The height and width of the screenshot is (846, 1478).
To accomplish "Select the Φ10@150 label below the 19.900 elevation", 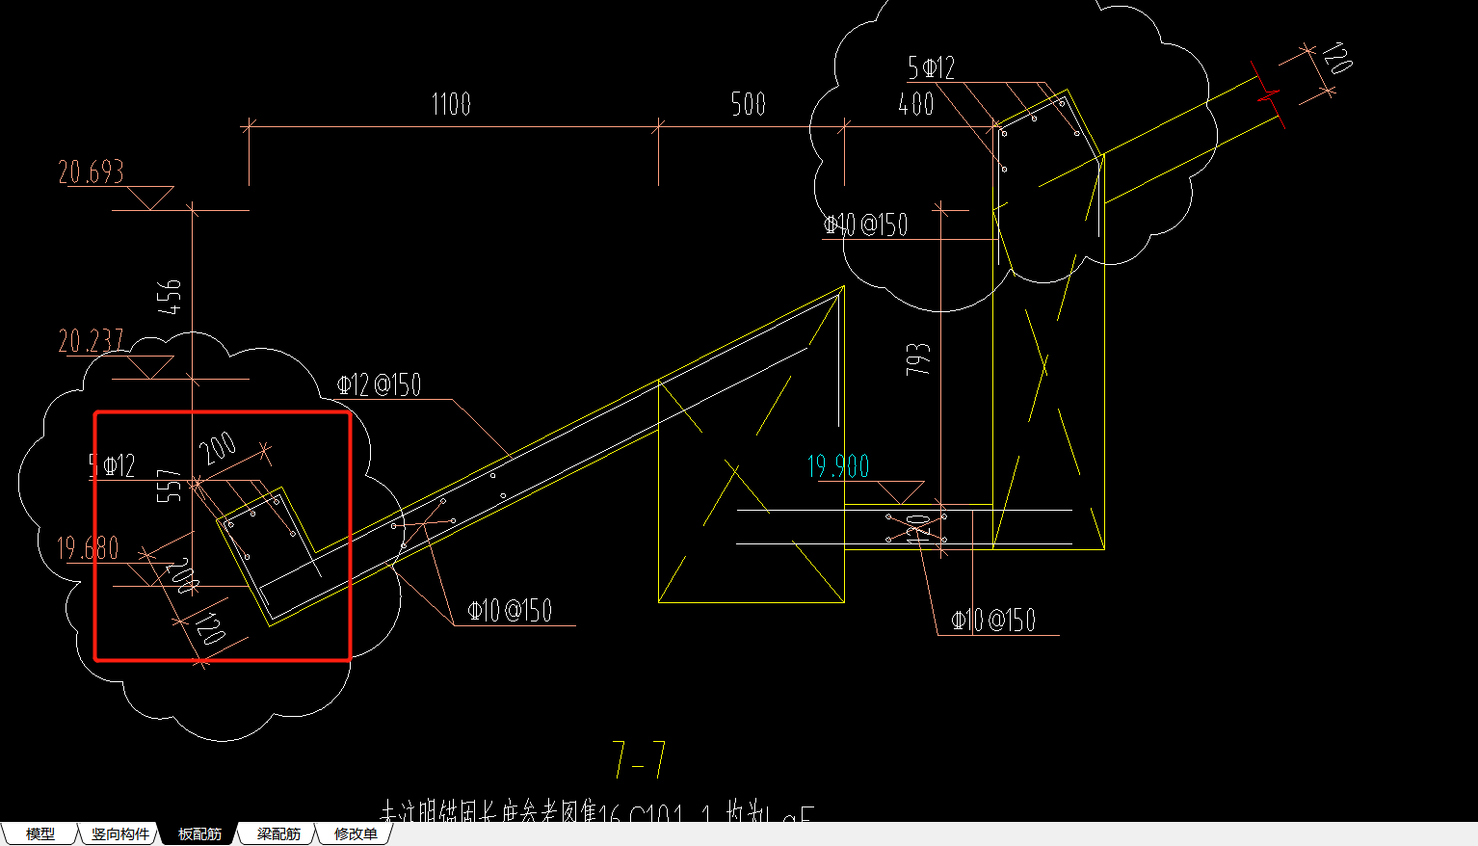I will 993,620.
